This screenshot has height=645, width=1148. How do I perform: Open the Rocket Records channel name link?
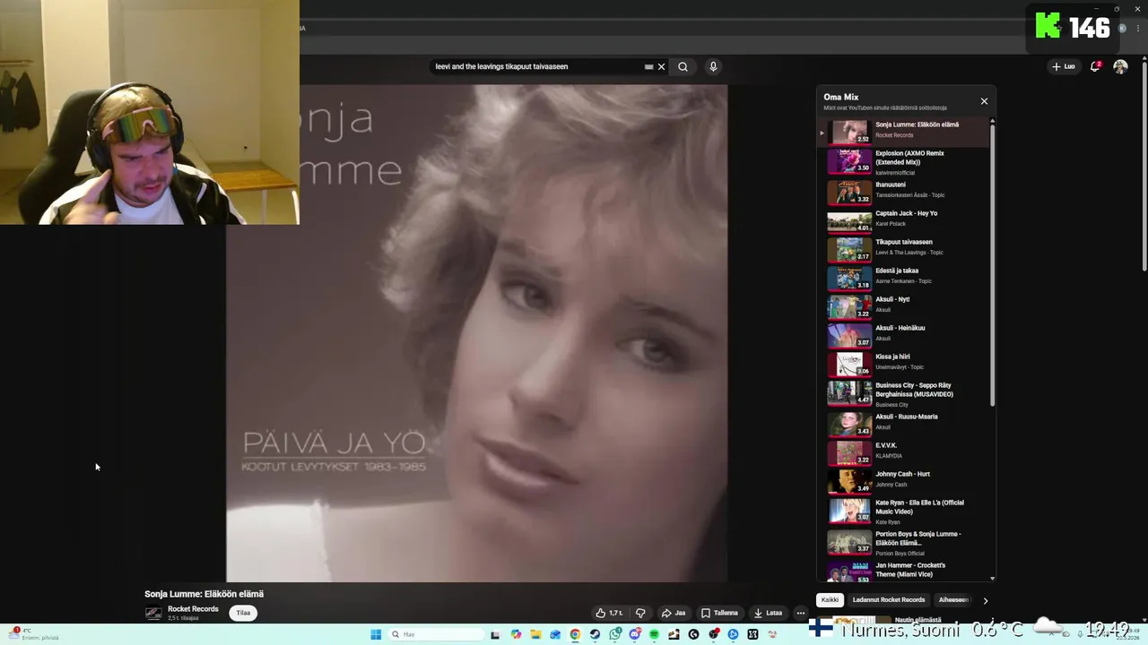point(193,609)
